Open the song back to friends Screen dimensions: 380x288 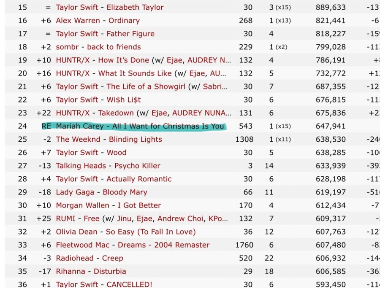coord(114,47)
